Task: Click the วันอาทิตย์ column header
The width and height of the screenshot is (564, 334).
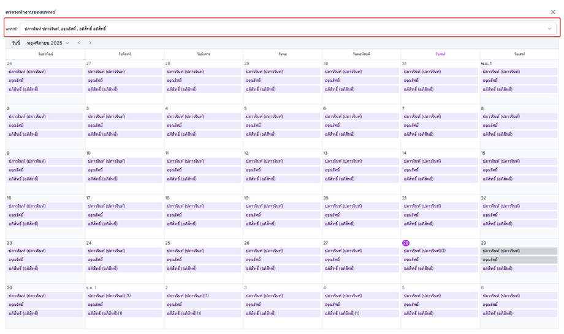Action: click(45, 54)
